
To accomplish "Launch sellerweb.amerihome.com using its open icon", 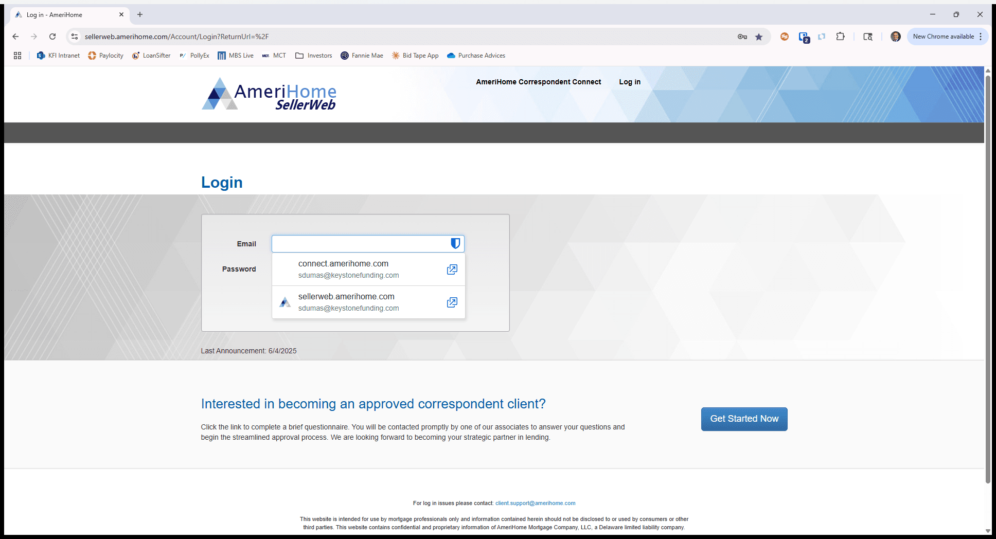I will click(452, 302).
